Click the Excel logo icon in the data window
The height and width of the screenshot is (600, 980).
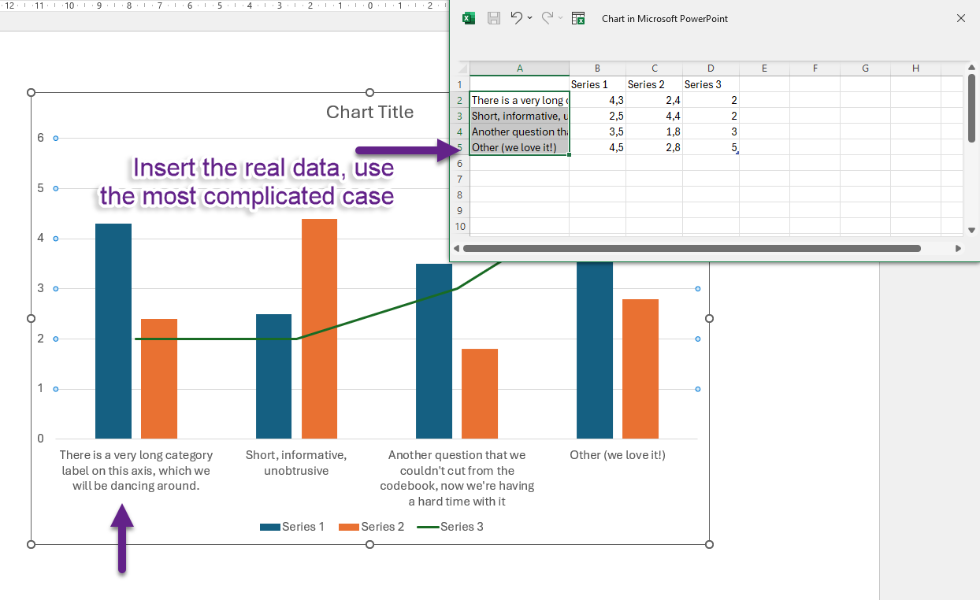(x=469, y=18)
